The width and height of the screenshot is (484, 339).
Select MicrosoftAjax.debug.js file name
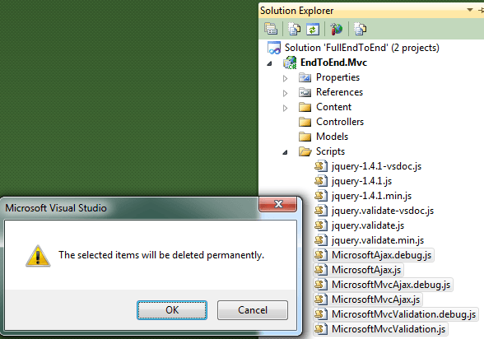point(382,255)
